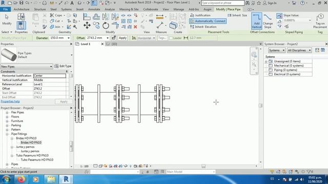Open File Explorer from the taskbar
This screenshot has height=184, width=328.
tap(51, 179)
